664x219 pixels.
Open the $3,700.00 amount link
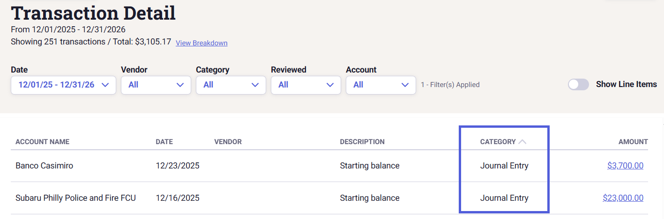coord(625,166)
